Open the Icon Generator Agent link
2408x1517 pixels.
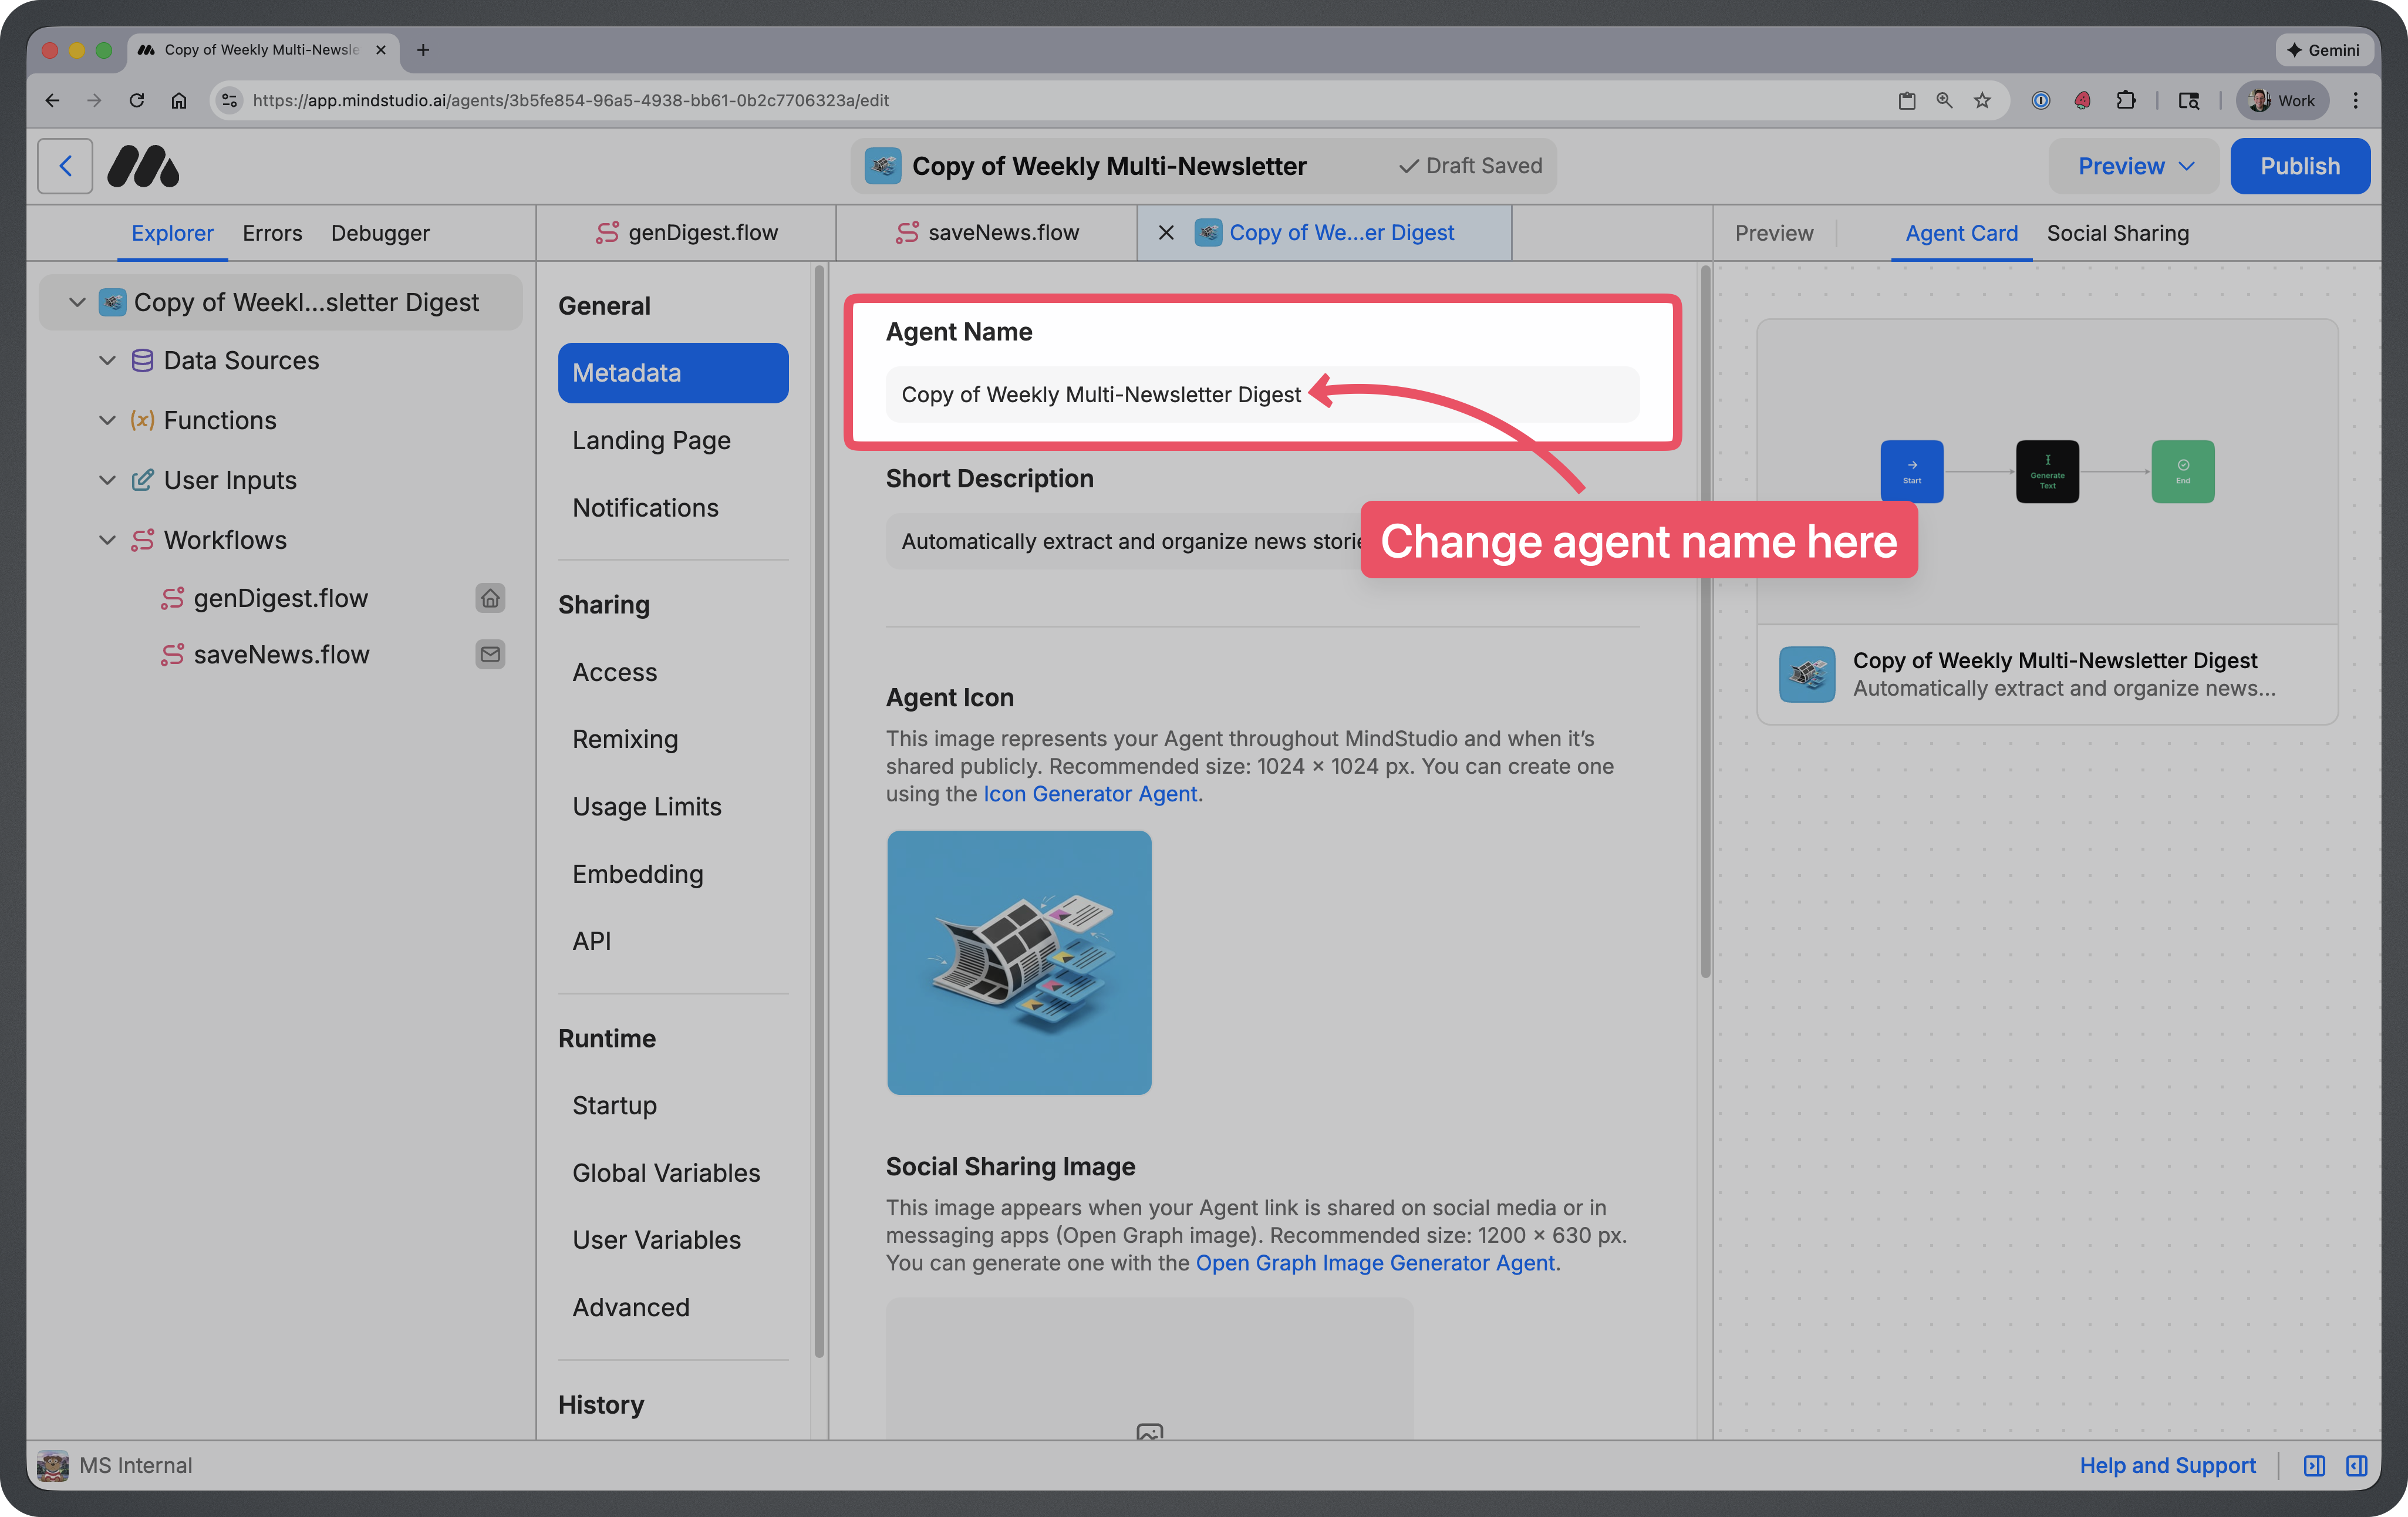[x=1089, y=794]
